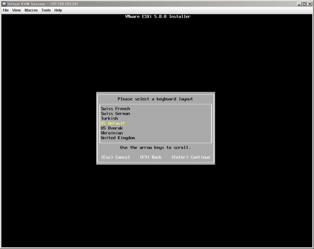Open the Macros menu
The height and width of the screenshot is (249, 314).
tap(31, 10)
